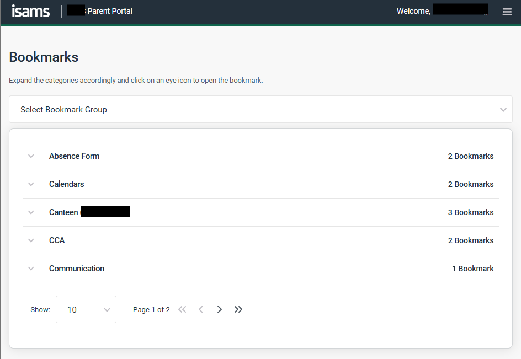521x359 pixels.
Task: Go to previous page arrow
Action: pos(201,309)
